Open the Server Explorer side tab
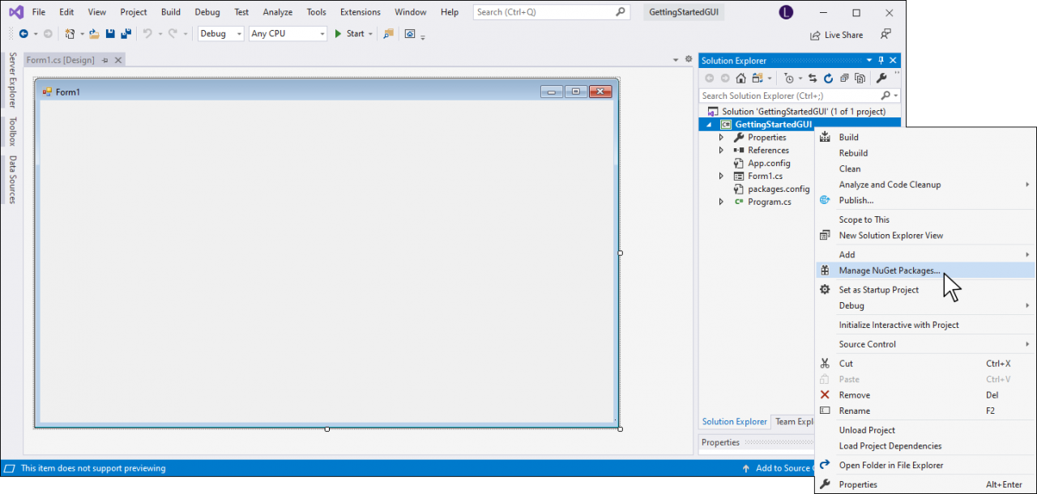The image size is (1037, 494). pos(12,80)
